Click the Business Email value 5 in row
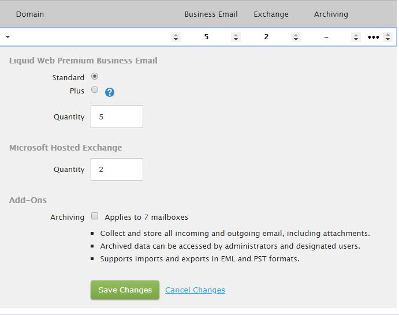The width and height of the screenshot is (399, 315). click(x=206, y=37)
